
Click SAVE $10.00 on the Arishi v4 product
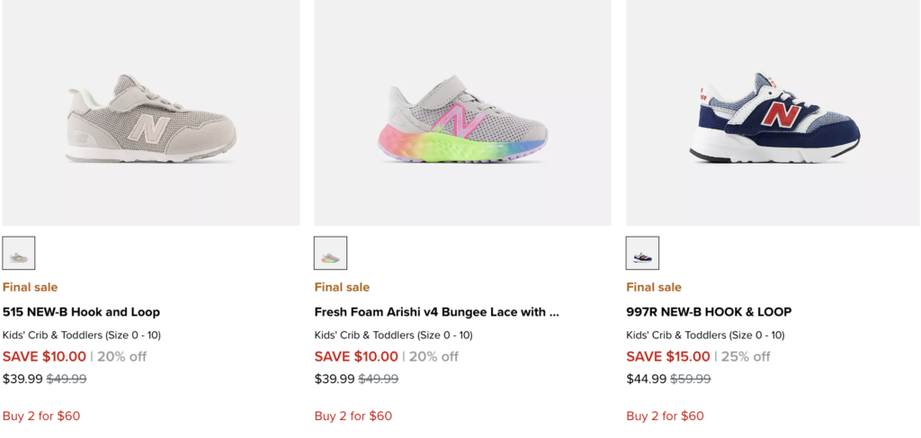pyautogui.click(x=356, y=356)
